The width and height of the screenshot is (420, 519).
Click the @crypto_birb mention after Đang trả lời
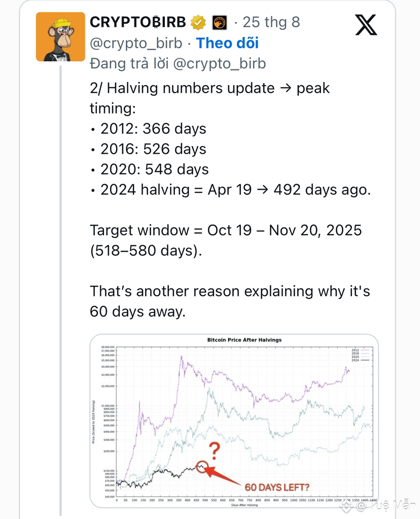(x=220, y=63)
